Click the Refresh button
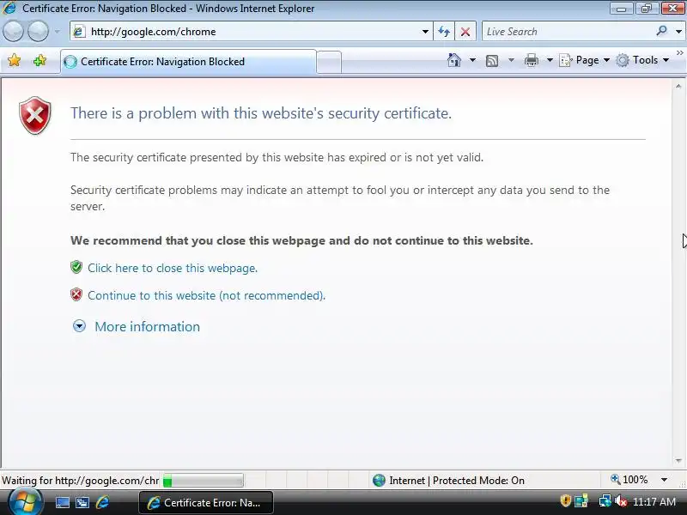This screenshot has width=687, height=515. point(444,32)
